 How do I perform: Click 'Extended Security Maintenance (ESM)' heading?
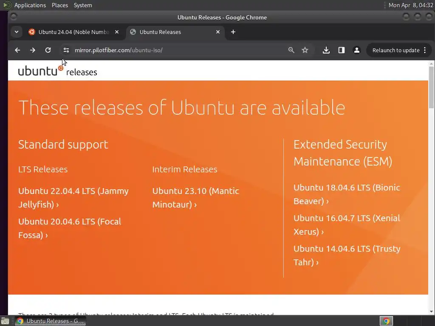(343, 153)
